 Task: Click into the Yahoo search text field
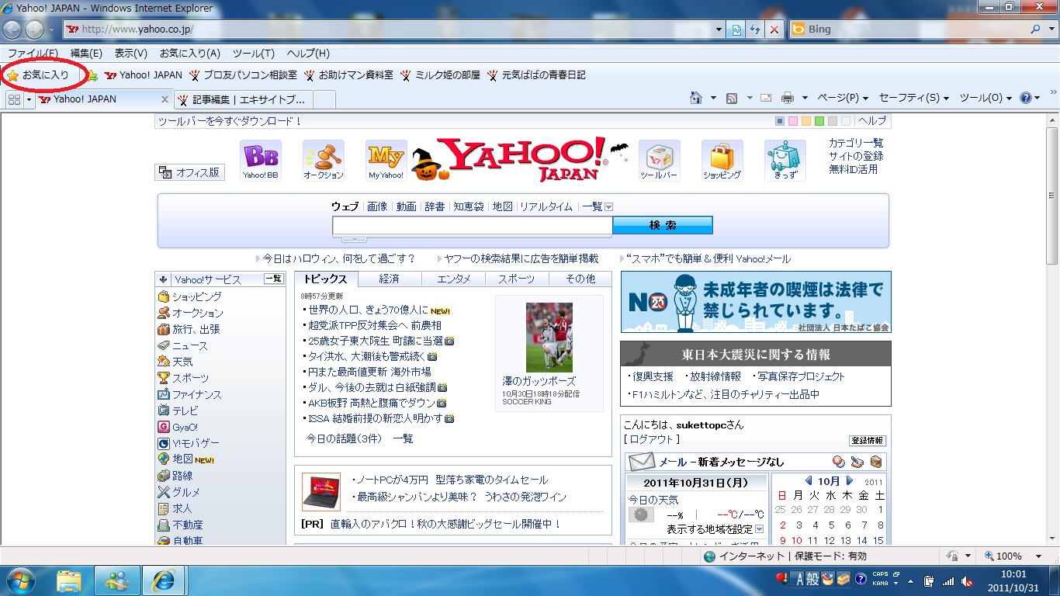(x=472, y=225)
